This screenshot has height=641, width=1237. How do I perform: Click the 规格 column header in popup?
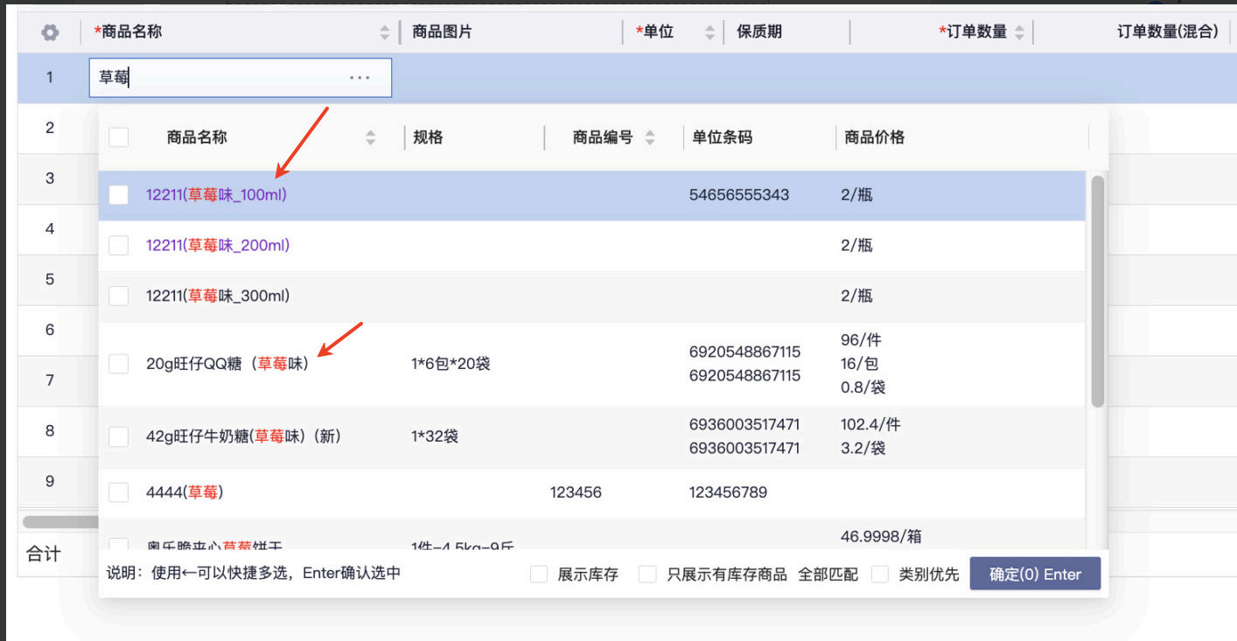[x=429, y=137]
